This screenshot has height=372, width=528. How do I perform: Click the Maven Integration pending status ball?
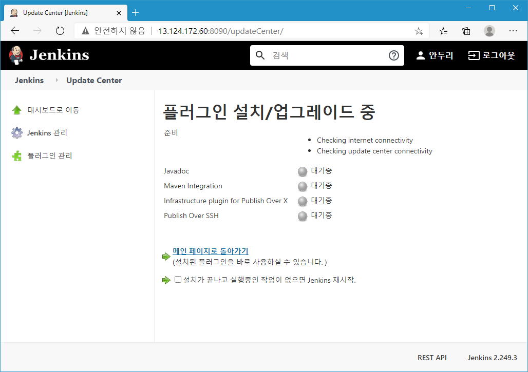point(303,186)
